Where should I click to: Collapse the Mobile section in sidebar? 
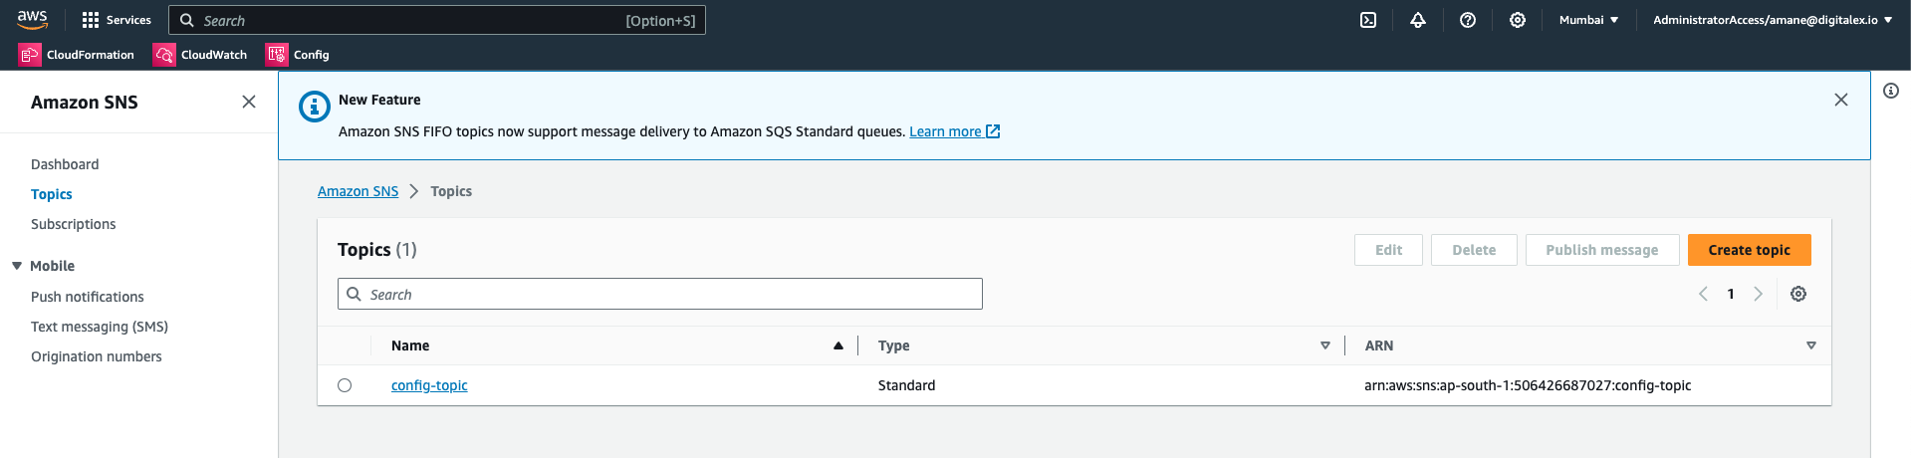tap(17, 266)
